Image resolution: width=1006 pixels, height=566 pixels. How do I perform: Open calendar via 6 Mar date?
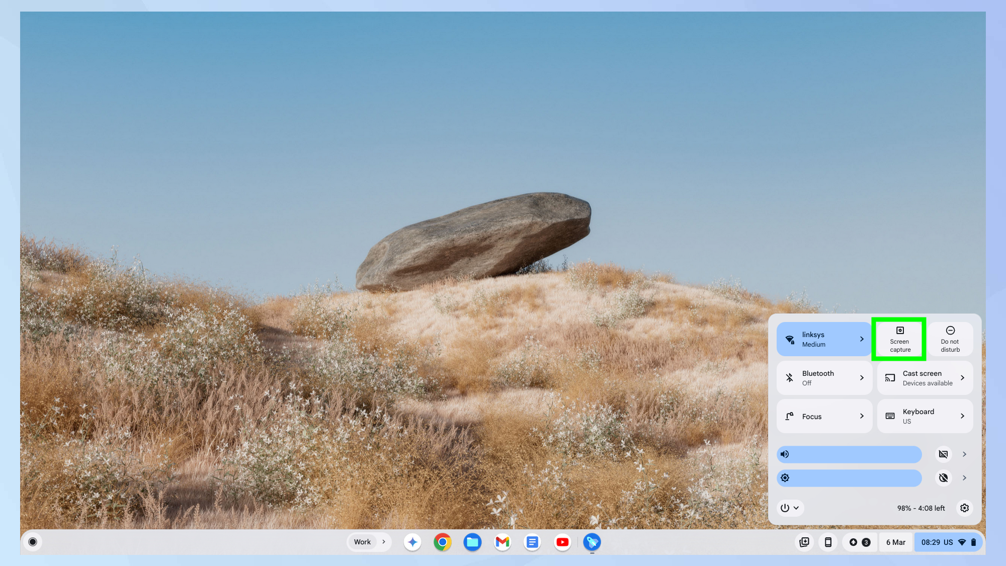point(895,542)
